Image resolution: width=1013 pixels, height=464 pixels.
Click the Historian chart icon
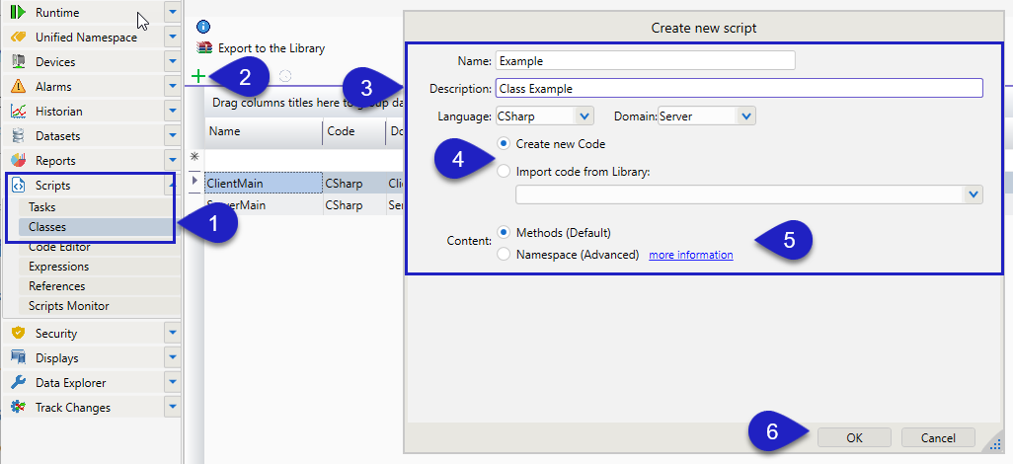pos(18,112)
